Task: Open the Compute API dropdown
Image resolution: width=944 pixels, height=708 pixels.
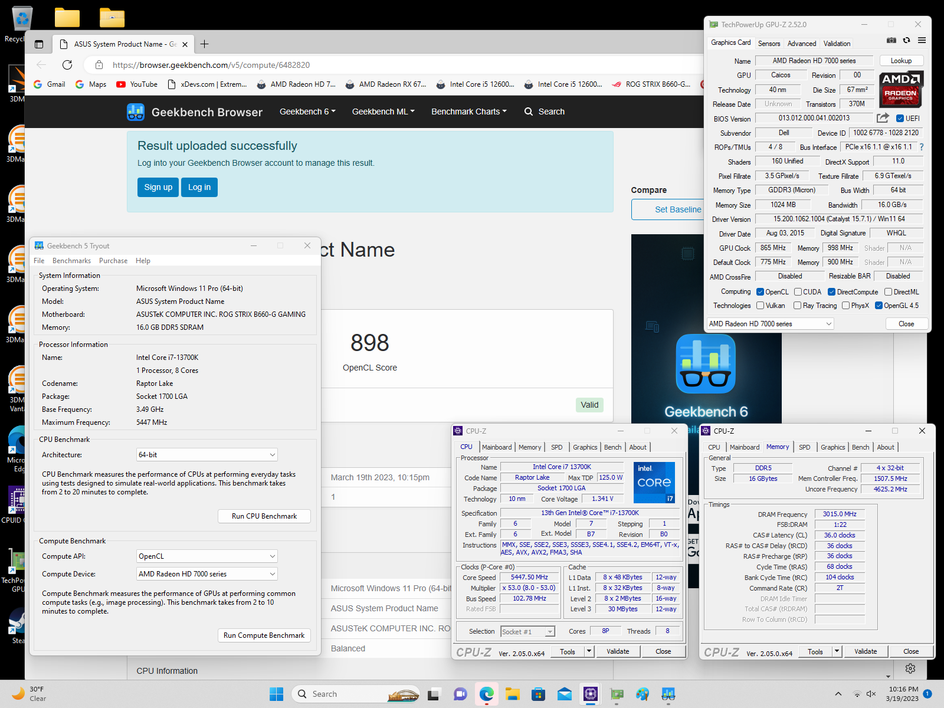Action: (207, 556)
